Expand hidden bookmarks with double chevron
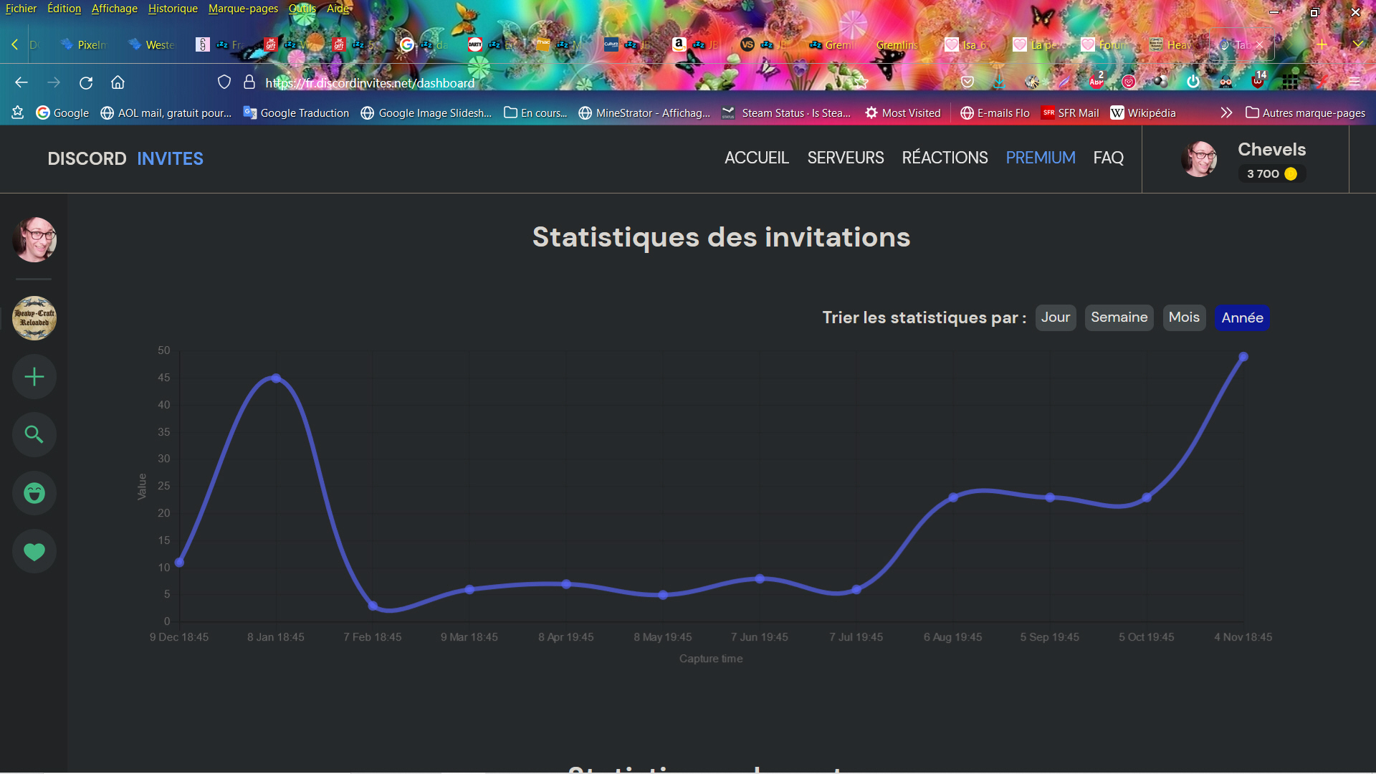Viewport: 1376px width, 774px height. (x=1226, y=113)
